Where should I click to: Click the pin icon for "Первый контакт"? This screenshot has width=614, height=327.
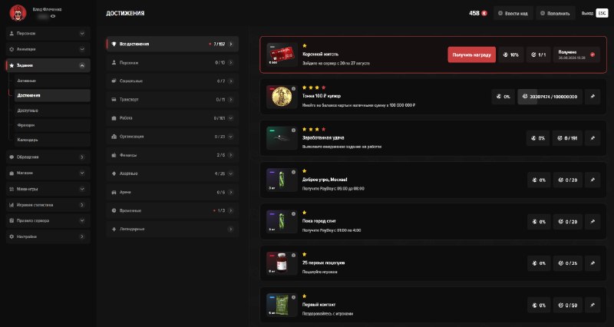(593, 306)
